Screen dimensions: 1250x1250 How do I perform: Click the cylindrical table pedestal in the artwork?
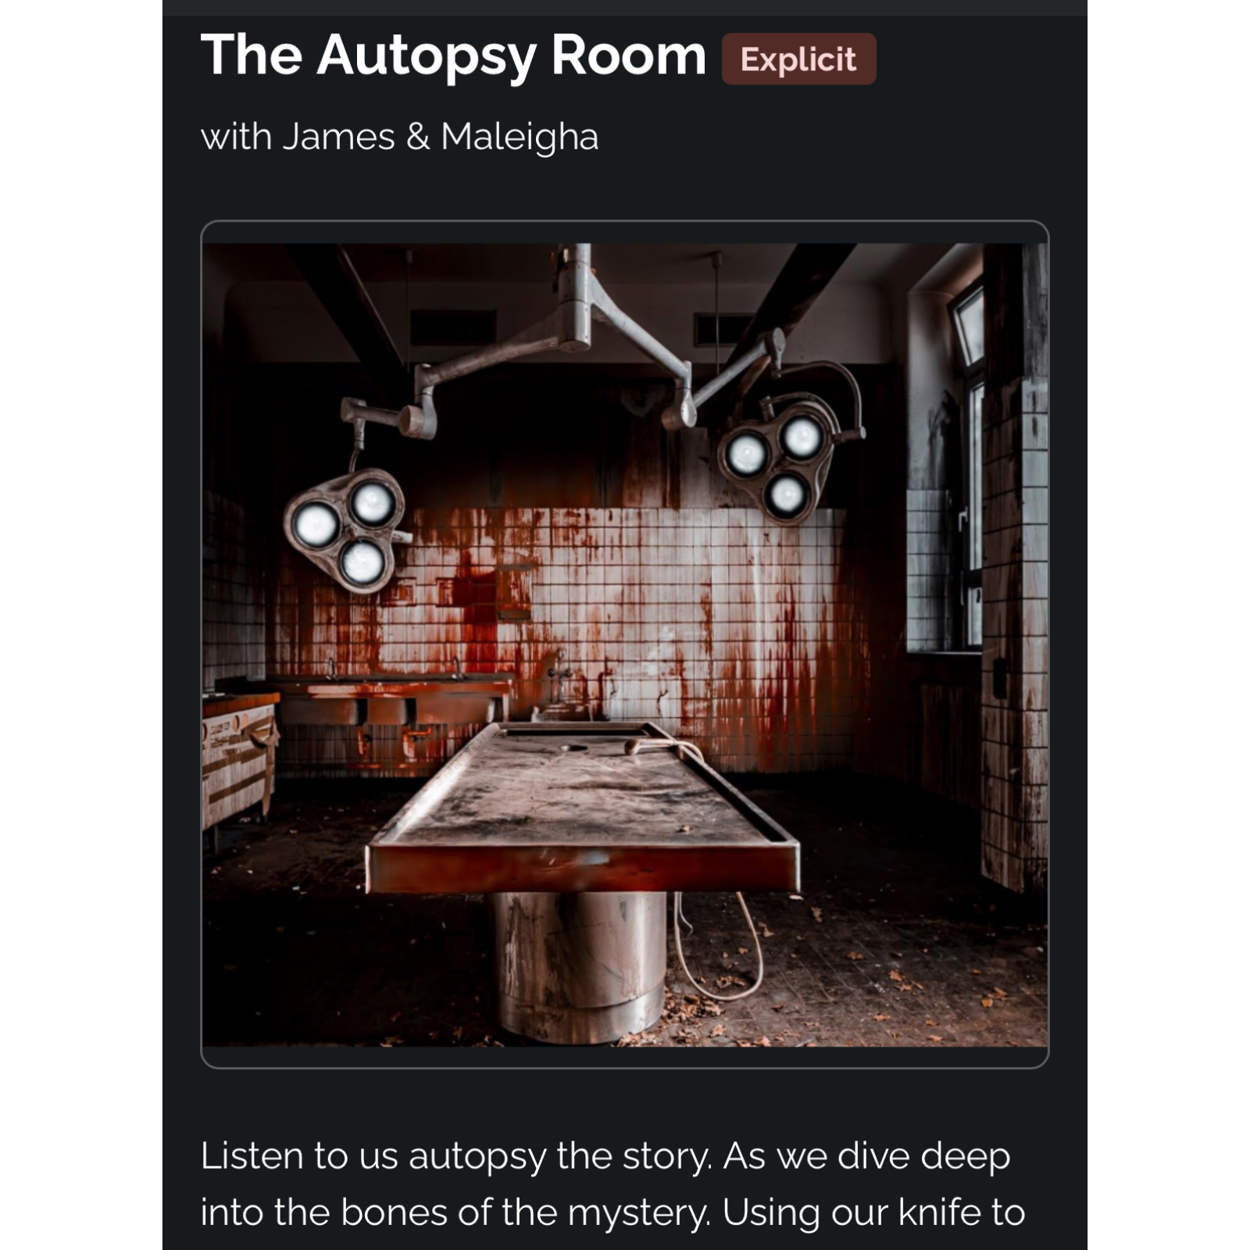pos(579,966)
